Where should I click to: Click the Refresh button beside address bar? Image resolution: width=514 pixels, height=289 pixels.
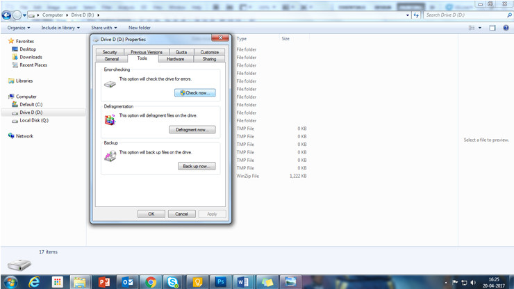tap(416, 15)
